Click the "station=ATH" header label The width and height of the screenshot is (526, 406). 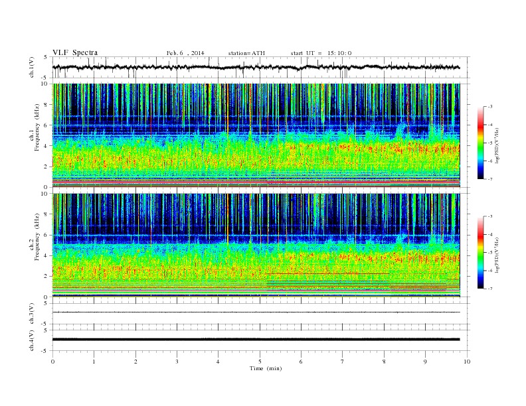click(x=246, y=53)
